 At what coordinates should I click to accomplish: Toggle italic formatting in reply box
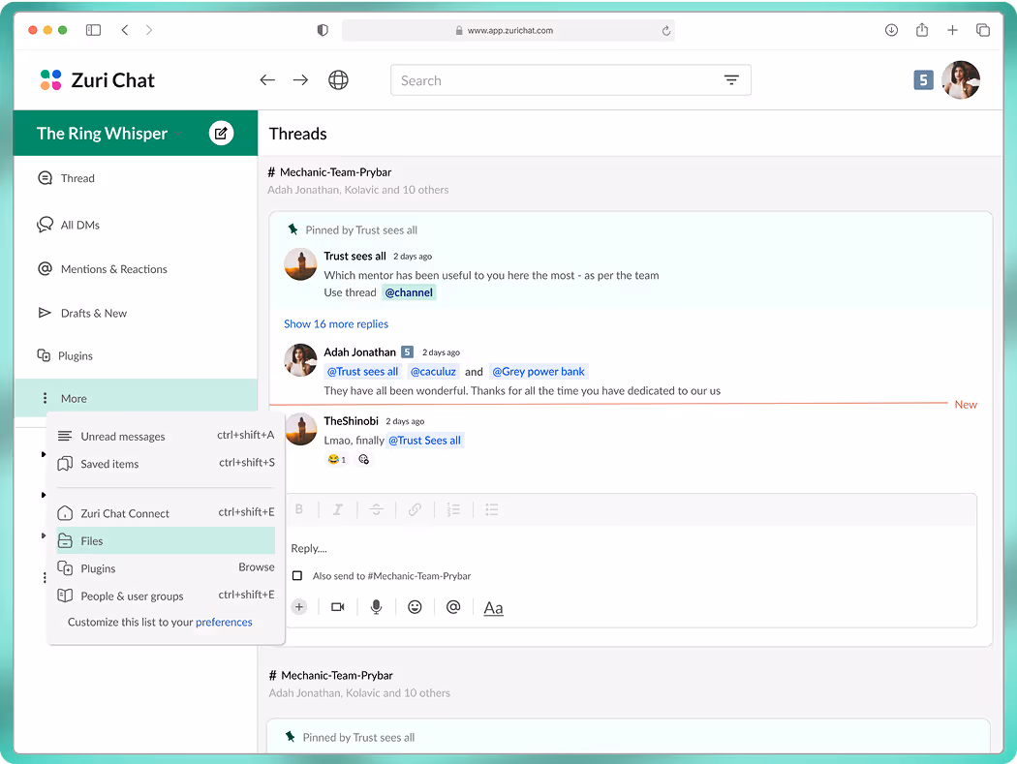[x=337, y=509]
